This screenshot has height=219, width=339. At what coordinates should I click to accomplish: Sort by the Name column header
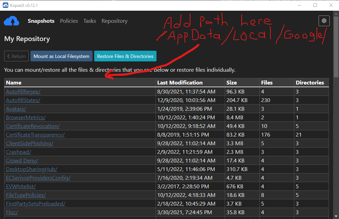click(x=14, y=82)
